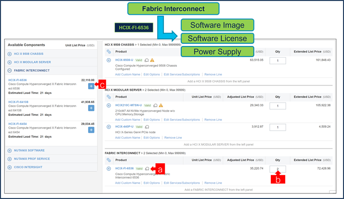Click the headset icon beside HCIX-440P-U

tap(147, 127)
